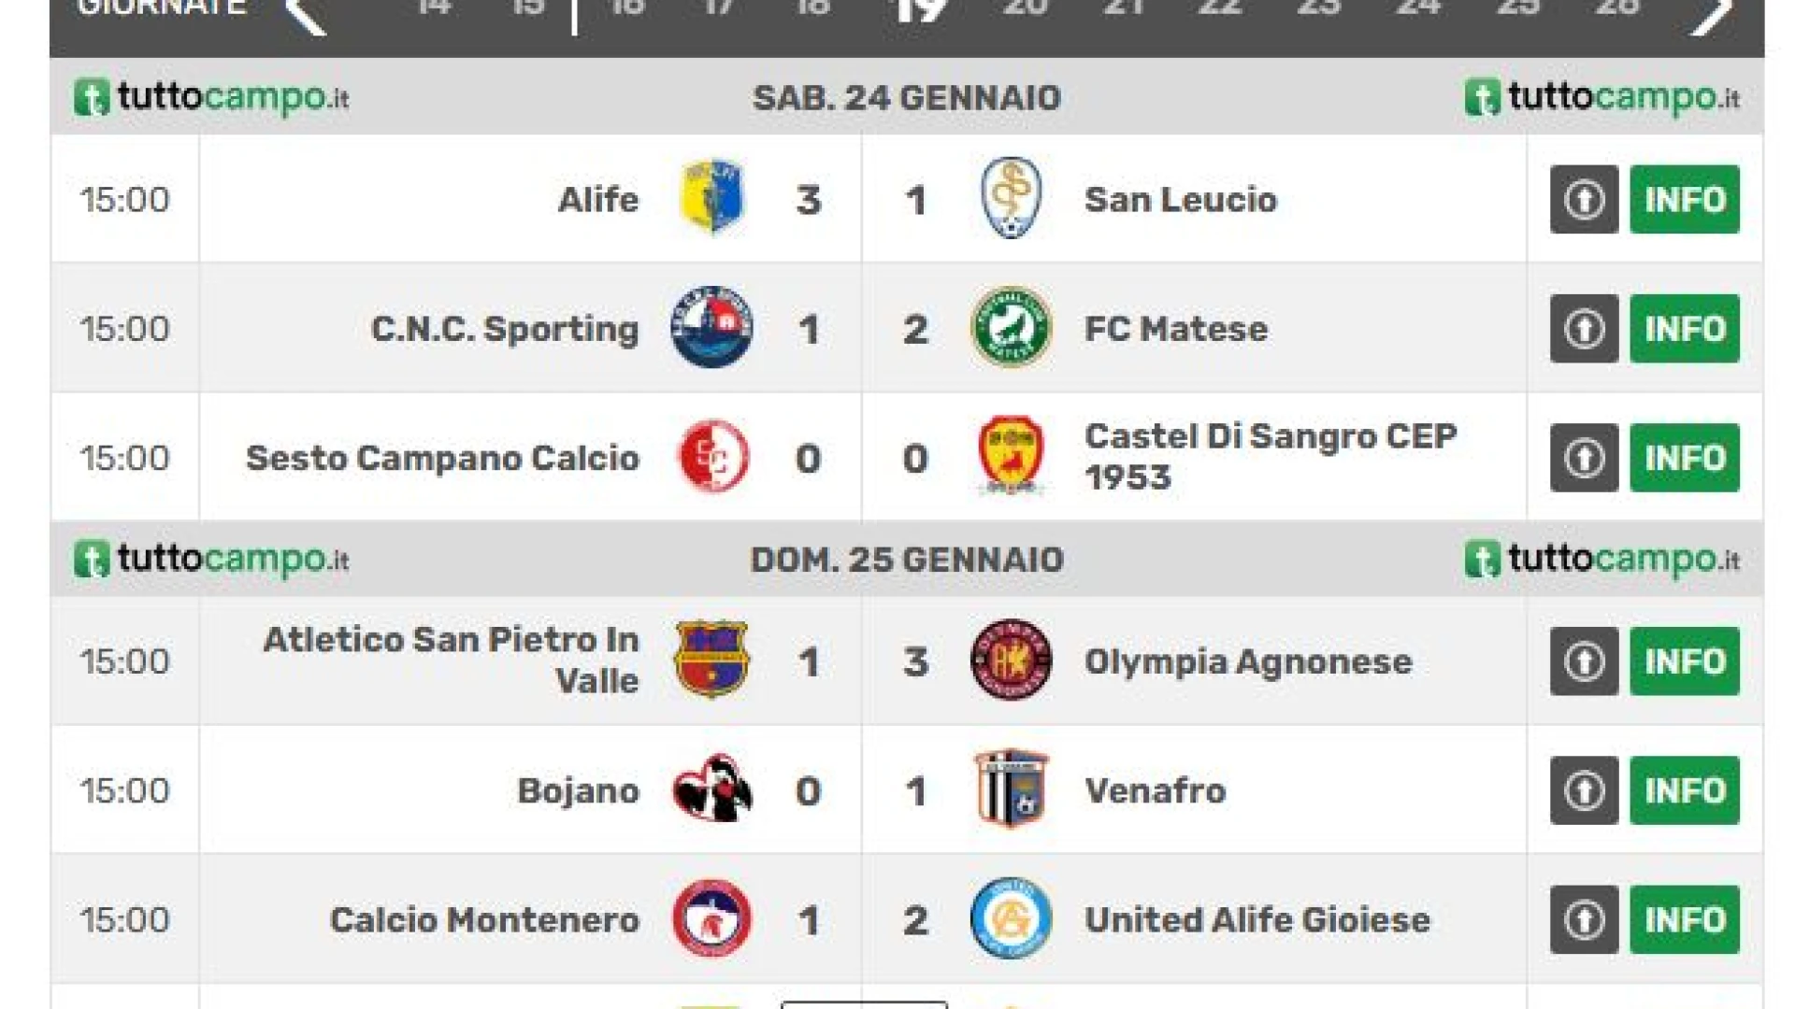Select matchday 22 tab
Viewport: 1795px width, 1009px height.
(1221, 9)
